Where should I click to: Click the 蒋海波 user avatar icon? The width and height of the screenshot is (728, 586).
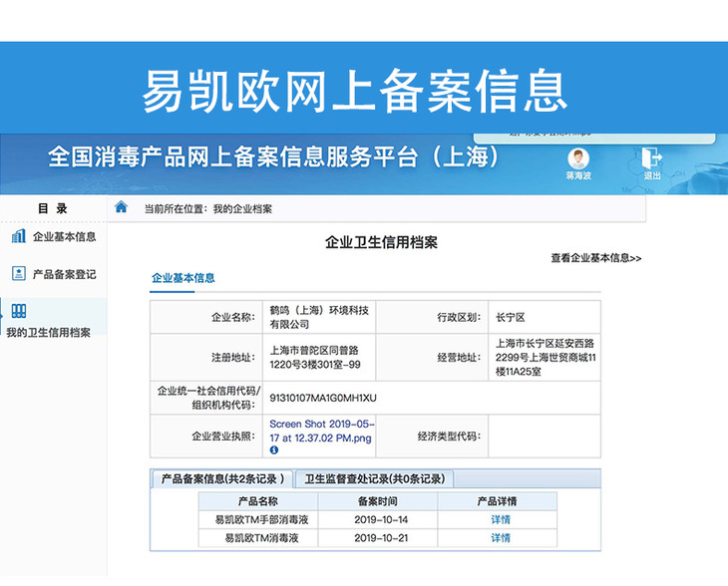point(578,157)
